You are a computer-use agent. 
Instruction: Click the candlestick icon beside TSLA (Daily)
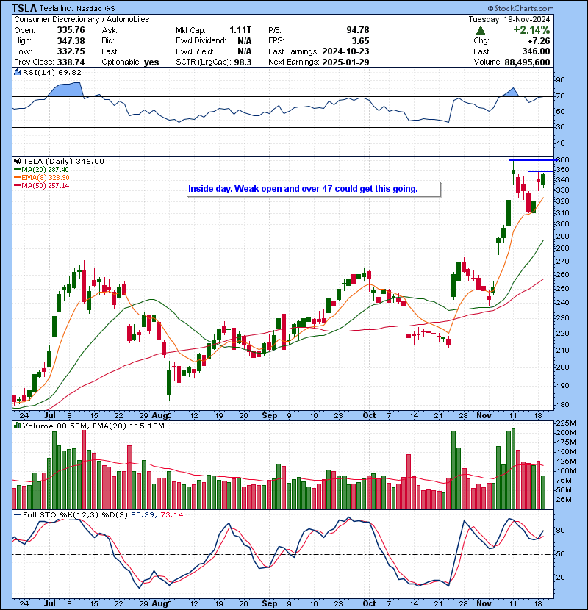click(17, 161)
